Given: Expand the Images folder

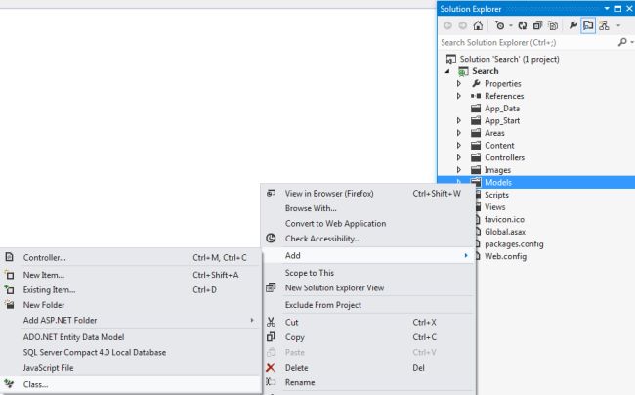Looking at the screenshot, I should (458, 170).
